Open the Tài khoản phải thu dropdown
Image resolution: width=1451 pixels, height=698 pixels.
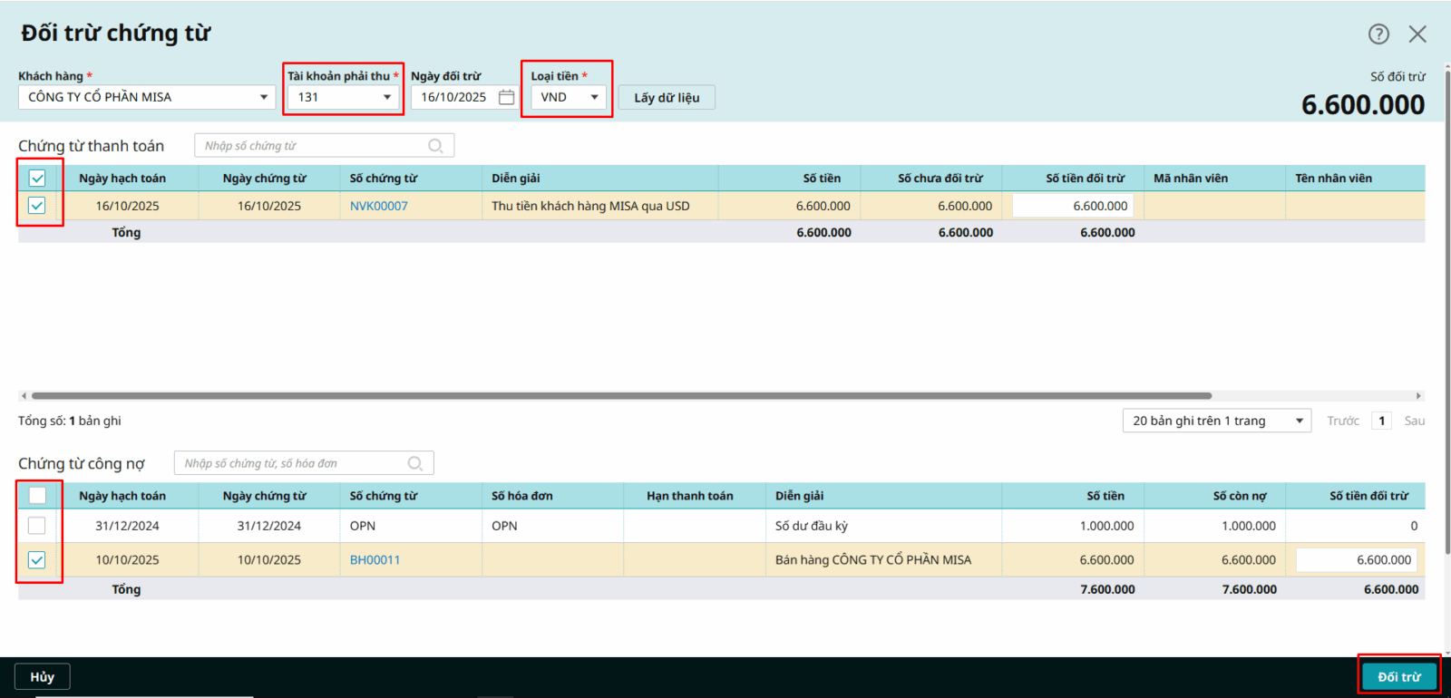pos(387,97)
